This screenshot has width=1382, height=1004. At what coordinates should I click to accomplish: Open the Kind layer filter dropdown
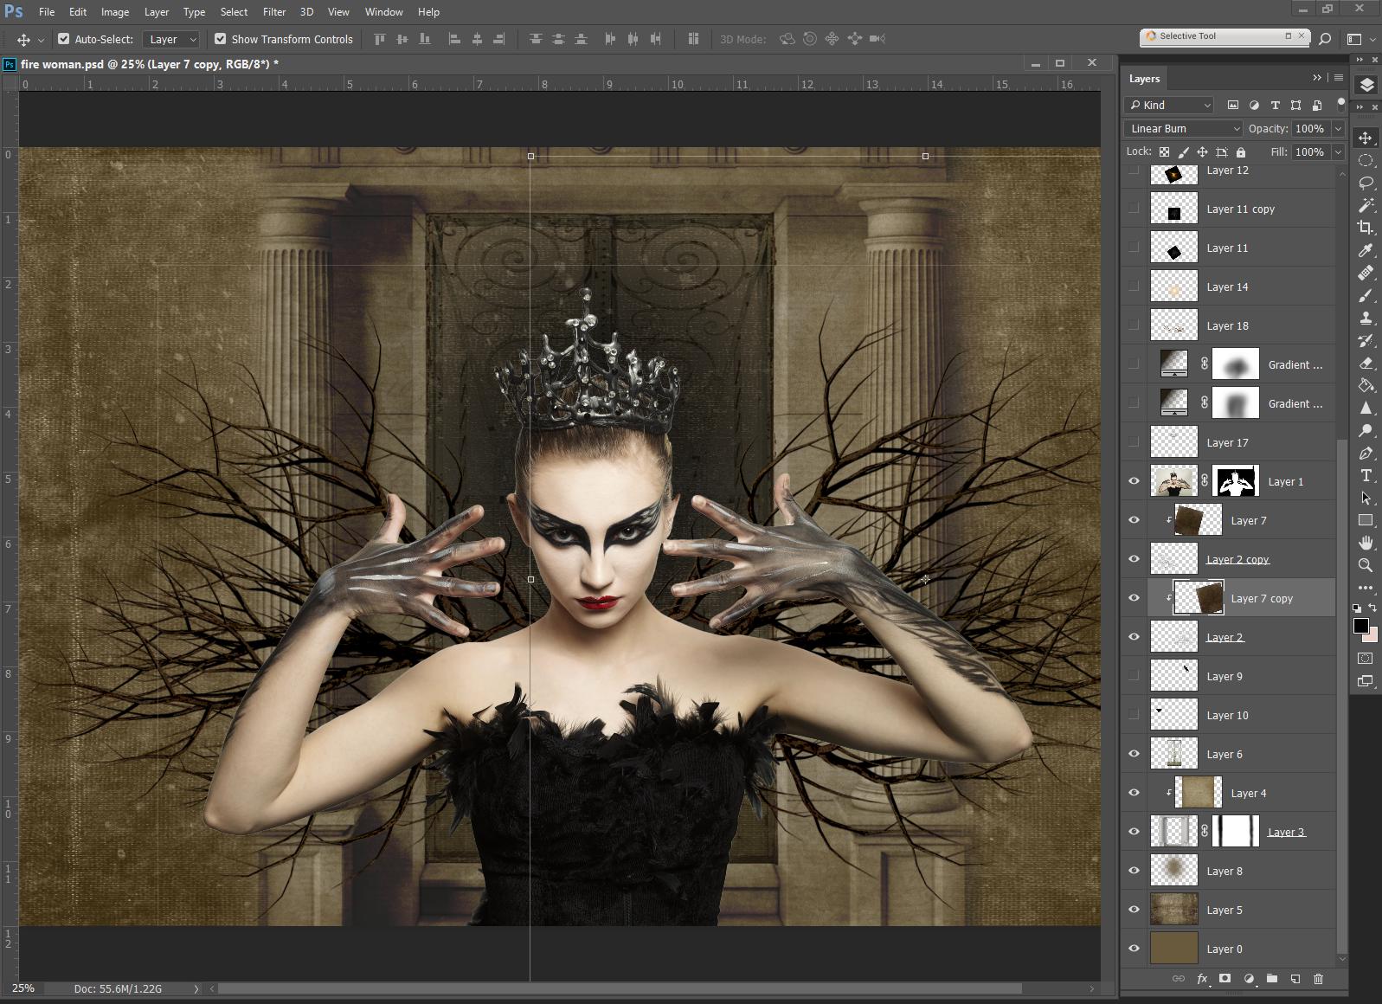(x=1170, y=106)
